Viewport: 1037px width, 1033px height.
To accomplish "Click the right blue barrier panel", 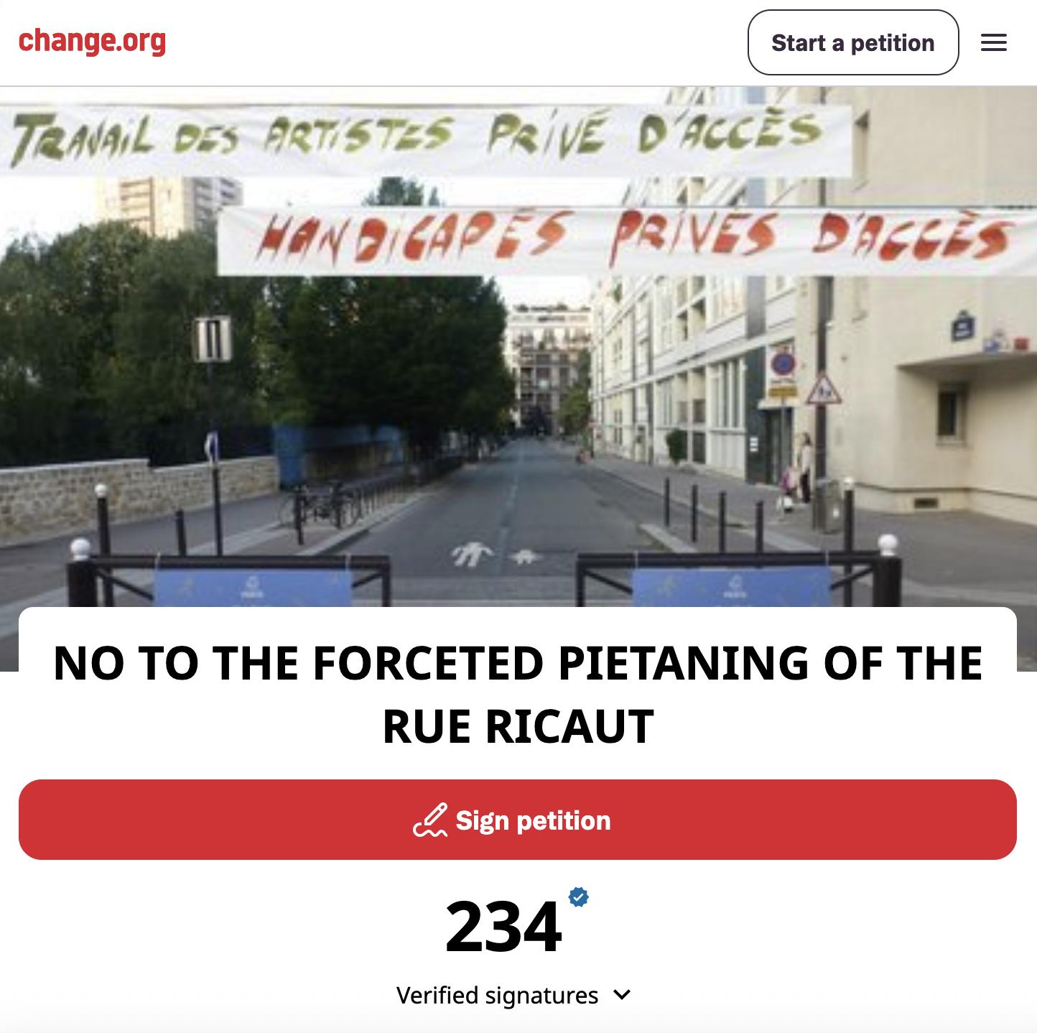I will coord(731,588).
